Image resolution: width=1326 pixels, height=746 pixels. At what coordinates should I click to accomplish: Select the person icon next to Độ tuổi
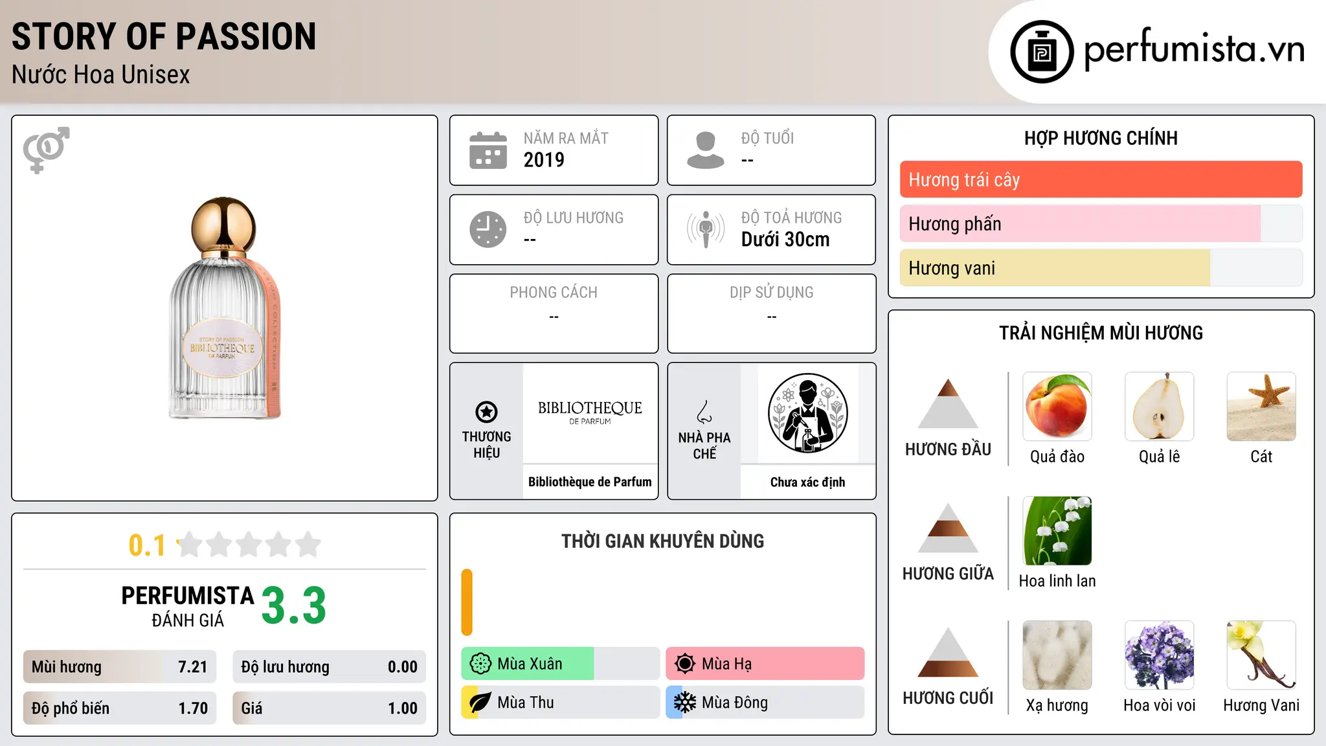tap(705, 150)
